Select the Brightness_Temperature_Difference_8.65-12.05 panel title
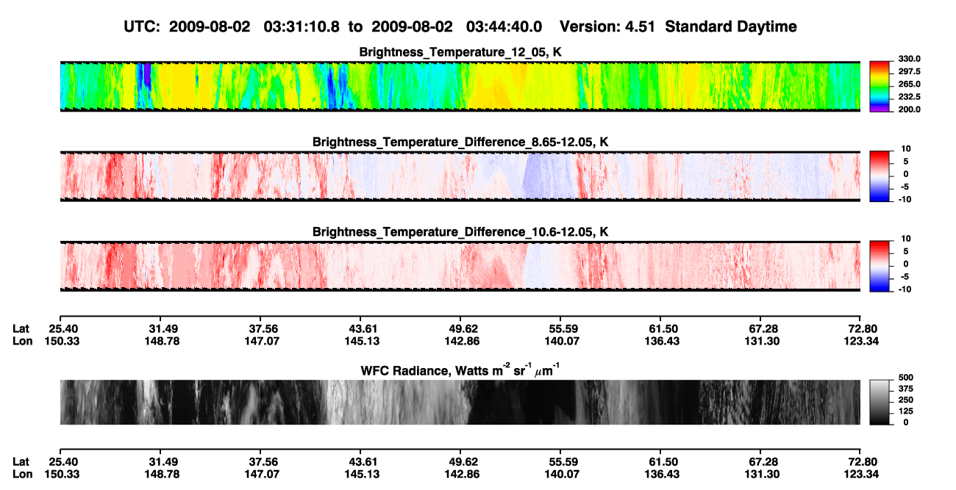The width and height of the screenshot is (956, 490). click(x=460, y=142)
